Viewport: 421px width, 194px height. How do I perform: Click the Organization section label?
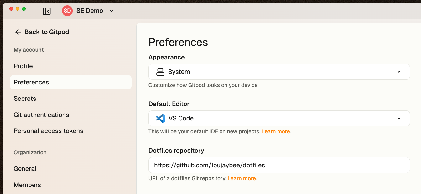click(x=30, y=152)
